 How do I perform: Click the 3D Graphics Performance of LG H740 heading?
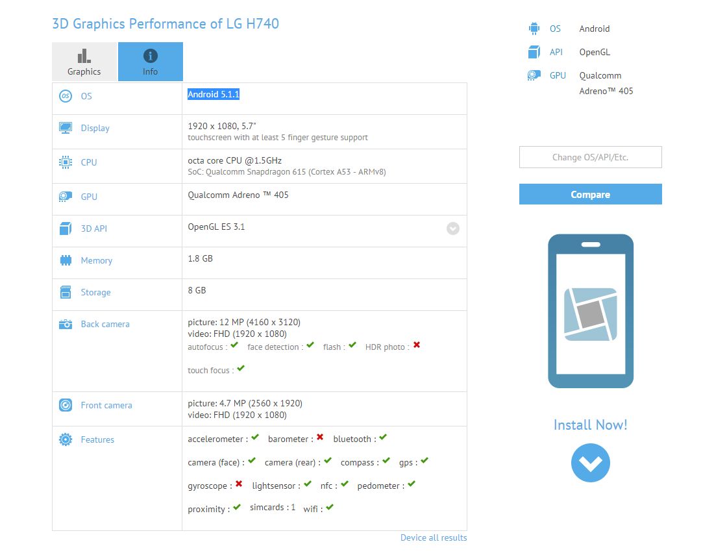click(x=166, y=23)
